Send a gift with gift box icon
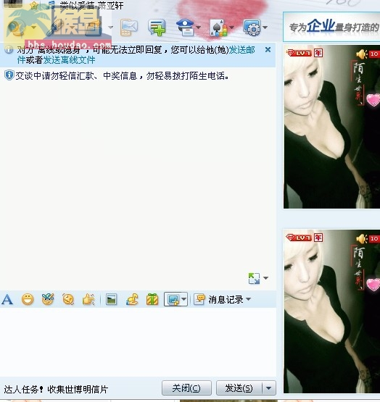Image resolution: width=380 pixels, height=402 pixels. (x=152, y=299)
